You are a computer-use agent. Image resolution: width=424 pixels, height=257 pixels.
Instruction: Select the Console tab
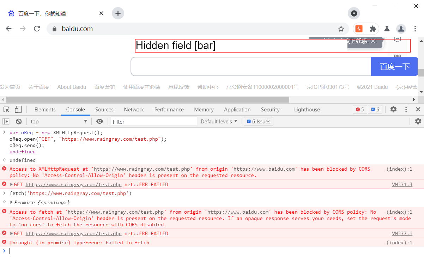(75, 110)
